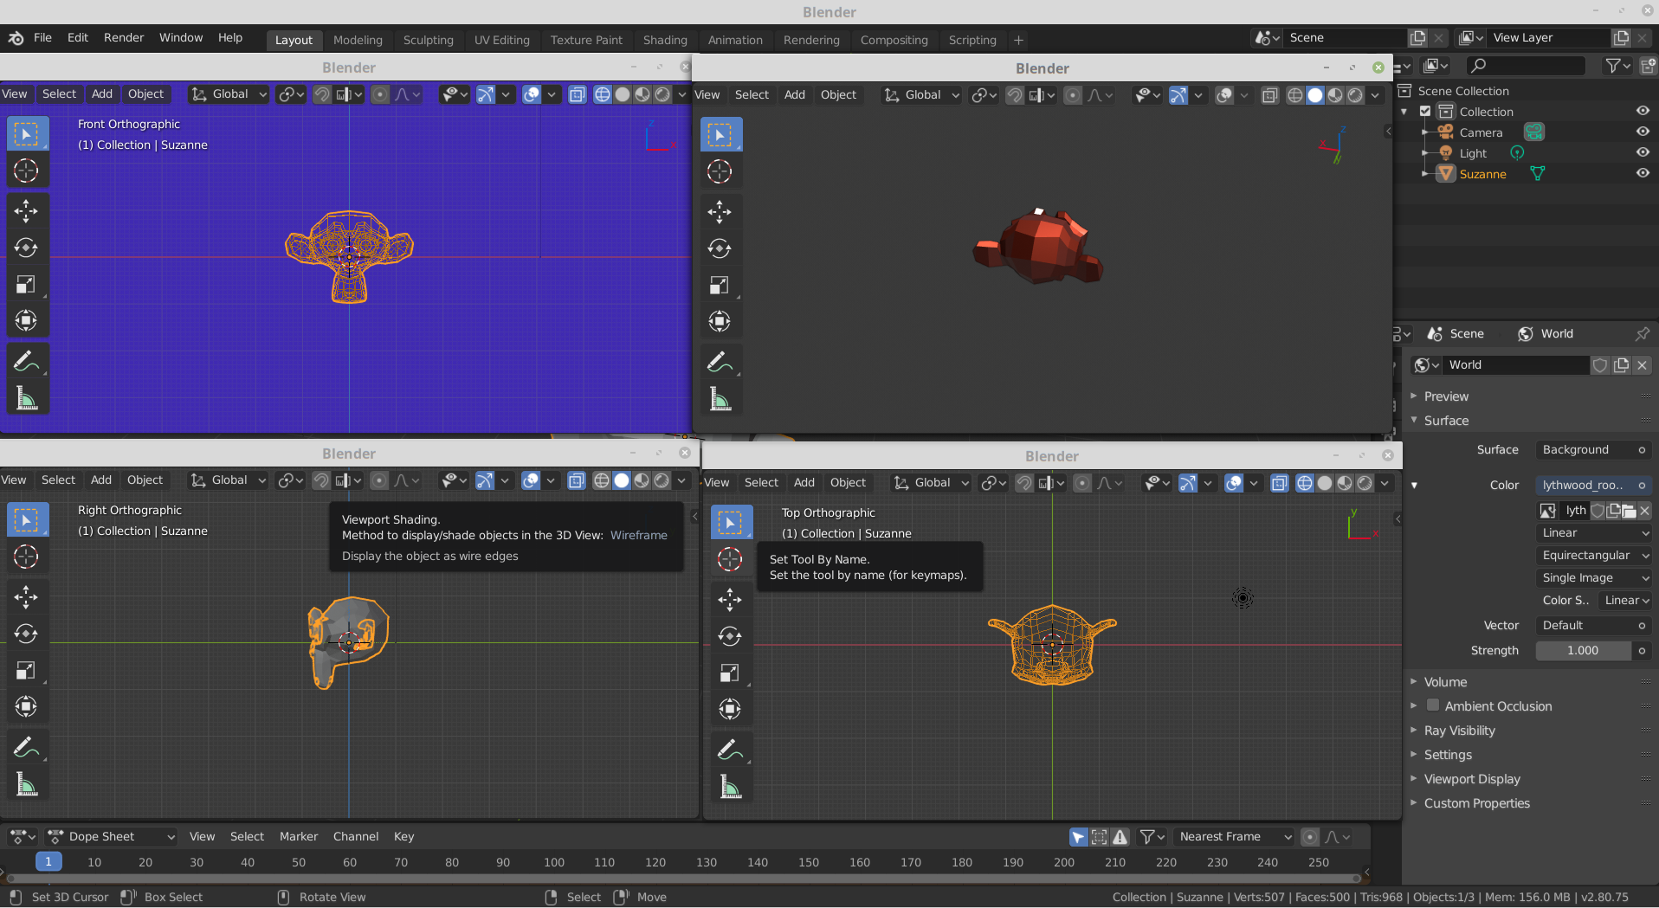Select the Rotate tool in Top Orthographic viewport

[x=730, y=637]
